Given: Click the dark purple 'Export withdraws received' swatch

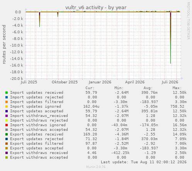Looking at the screenshot, I should (7, 153).
